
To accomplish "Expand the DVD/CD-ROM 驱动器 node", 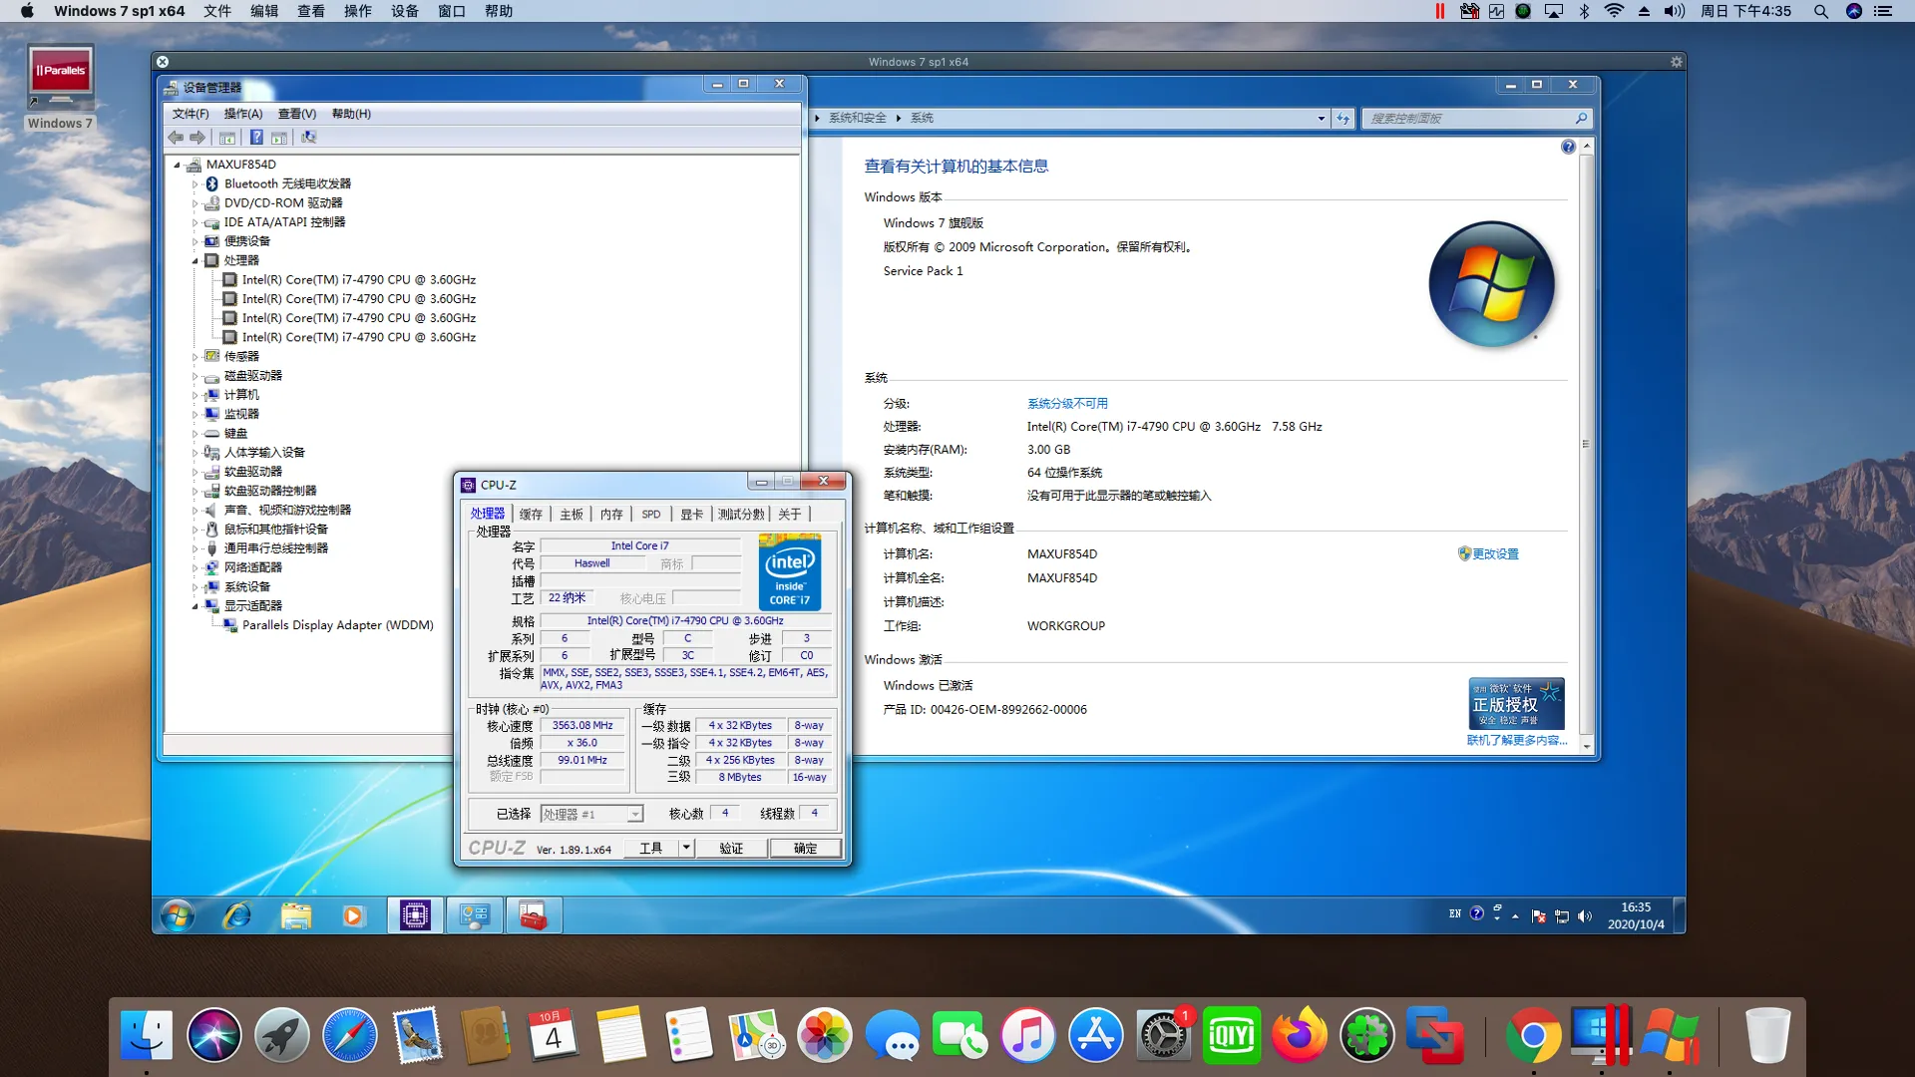I will (x=194, y=202).
